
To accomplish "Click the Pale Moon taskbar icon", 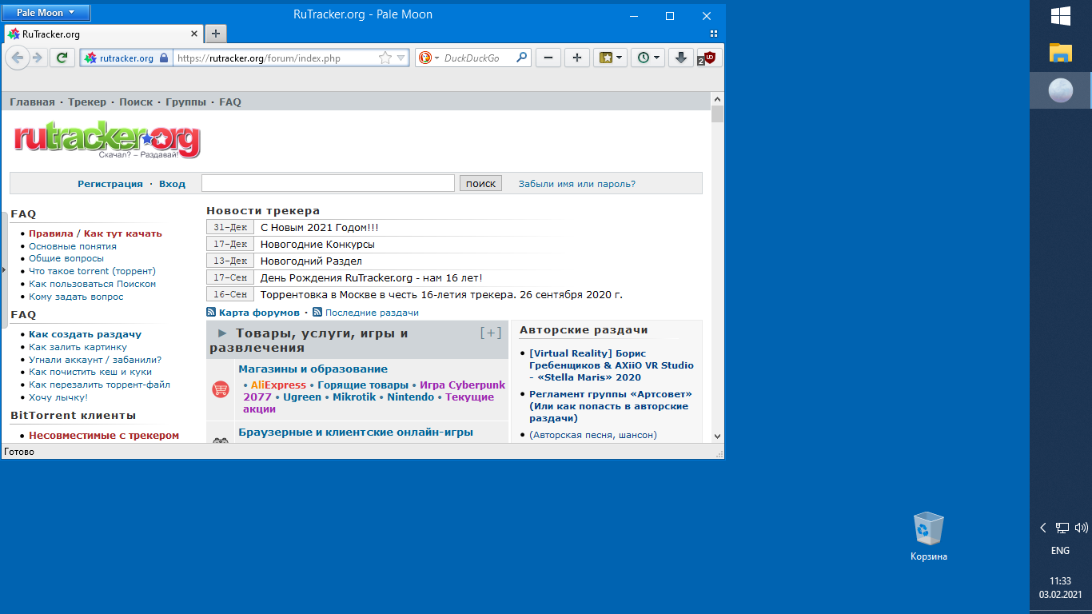I will (1060, 90).
